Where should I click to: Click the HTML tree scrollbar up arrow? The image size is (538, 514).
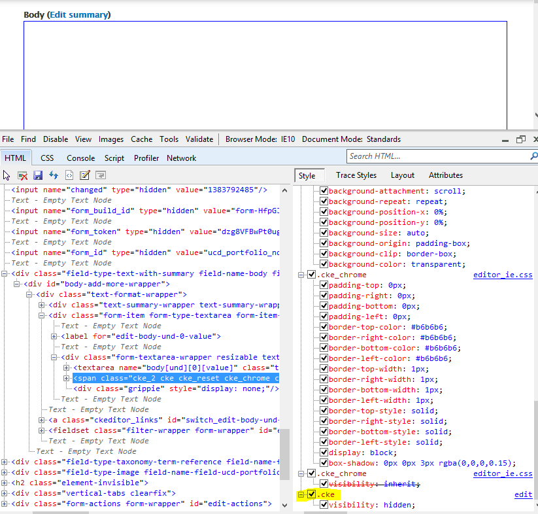tap(285, 190)
